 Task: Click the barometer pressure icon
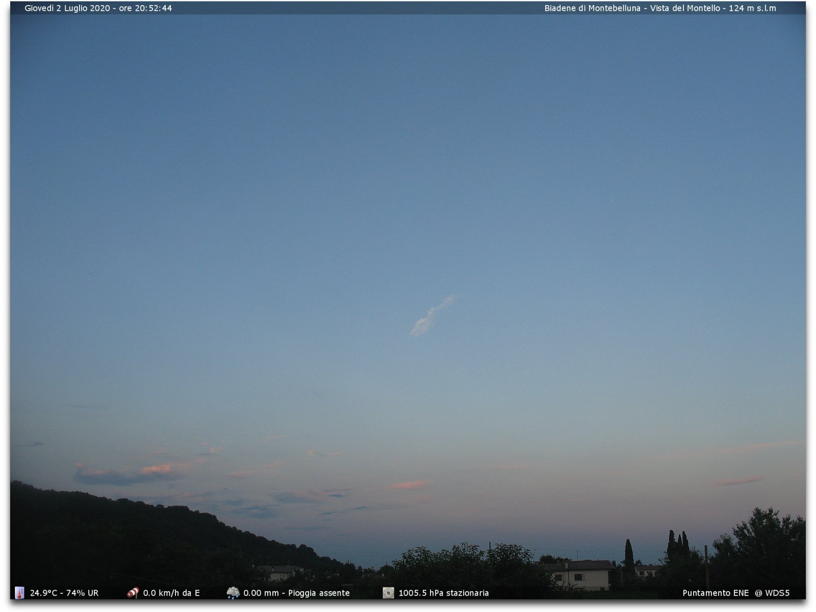click(x=388, y=593)
